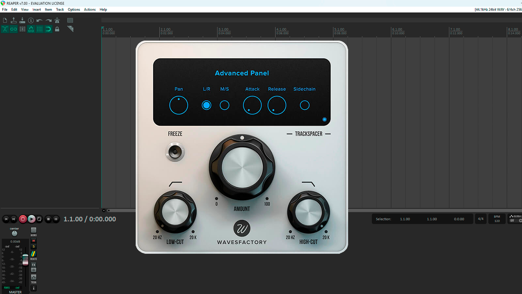Click the large Amount knob
Image resolution: width=522 pixels, height=294 pixels.
(242, 167)
